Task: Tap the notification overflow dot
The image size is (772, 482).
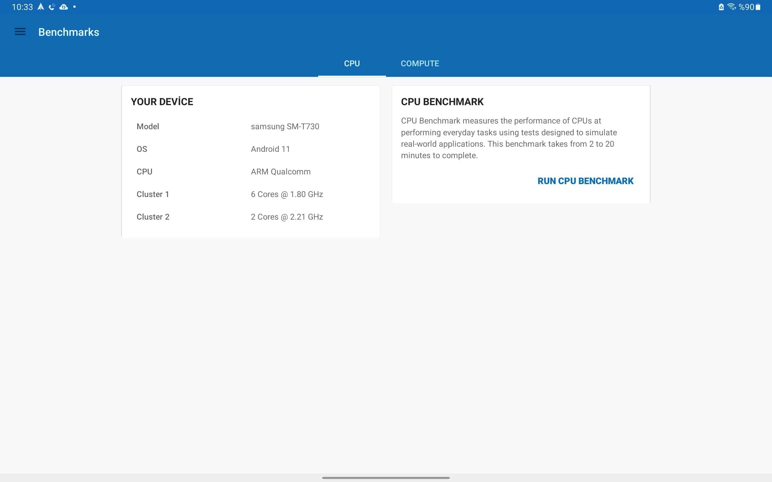Action: (74, 7)
